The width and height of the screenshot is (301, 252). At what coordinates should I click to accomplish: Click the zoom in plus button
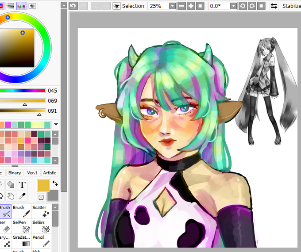[191, 6]
